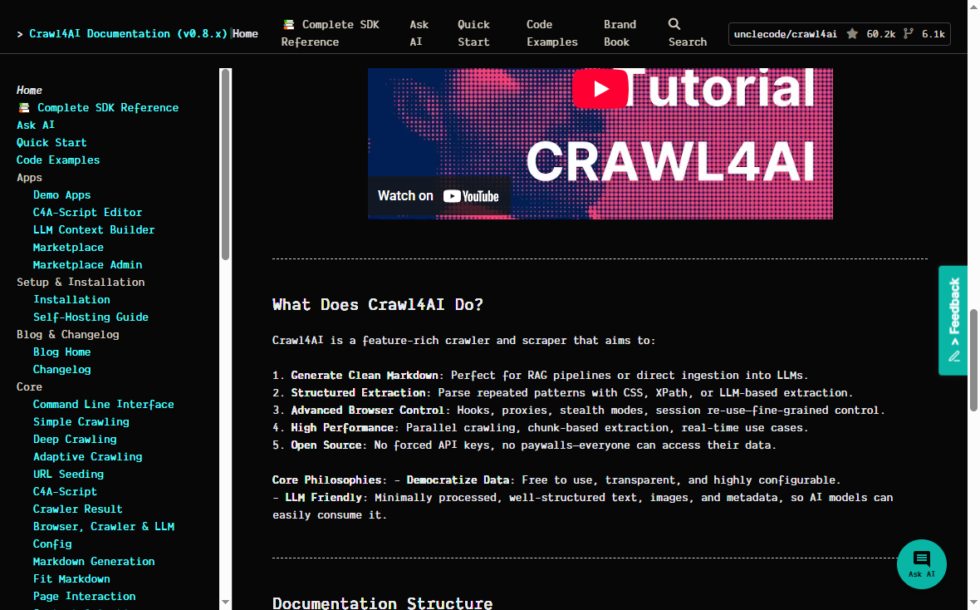Click the Watch on YouTube button

tap(440, 196)
